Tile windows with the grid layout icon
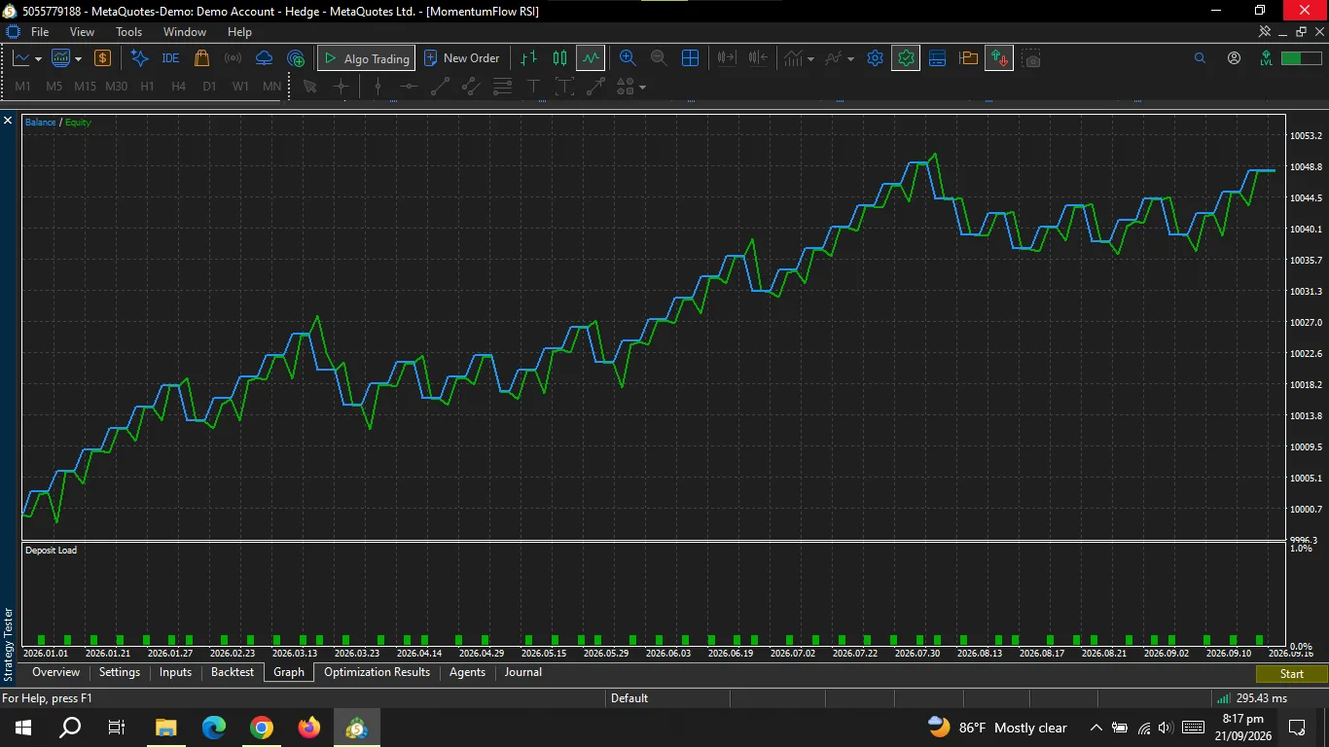This screenshot has height=747, width=1329. pos(690,58)
